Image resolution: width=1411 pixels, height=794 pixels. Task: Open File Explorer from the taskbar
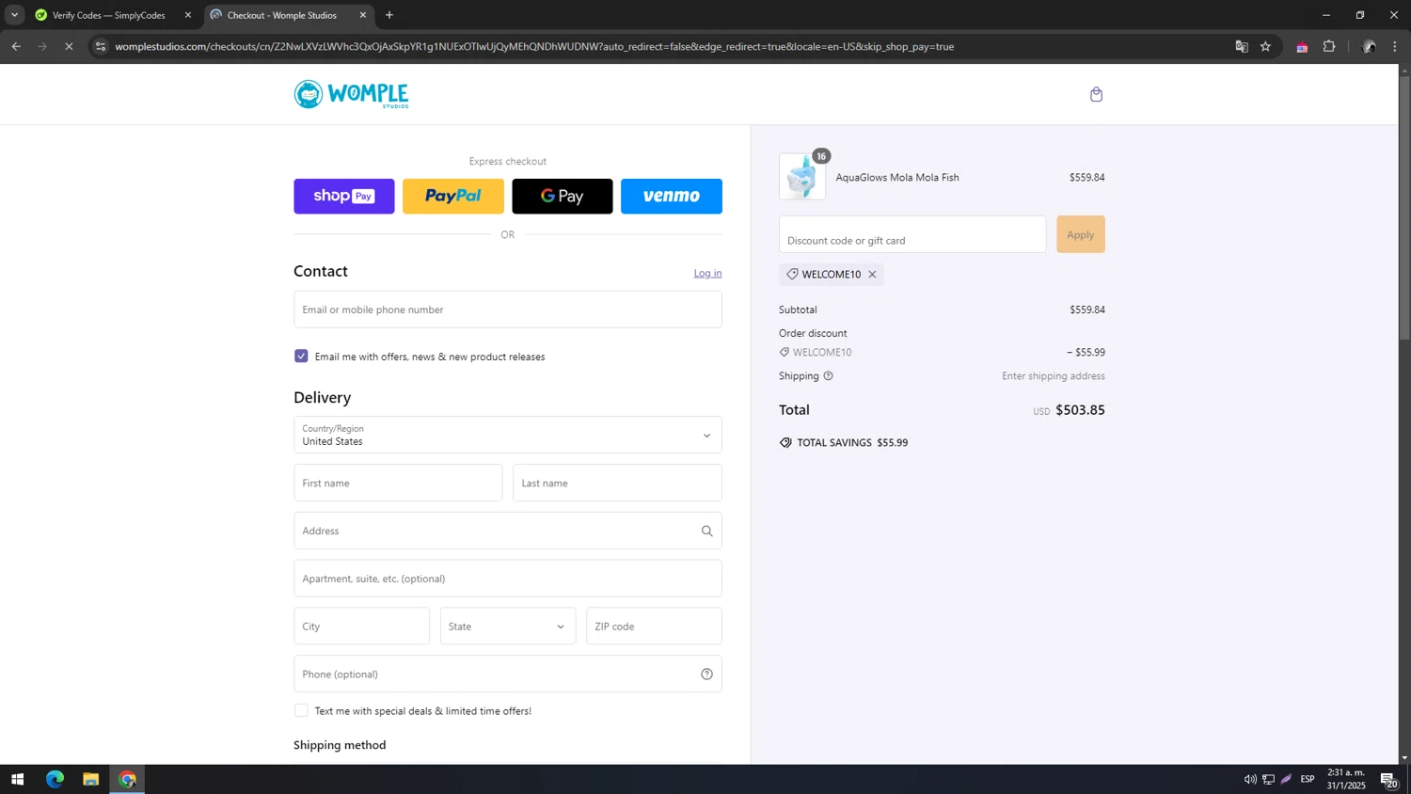pos(90,779)
